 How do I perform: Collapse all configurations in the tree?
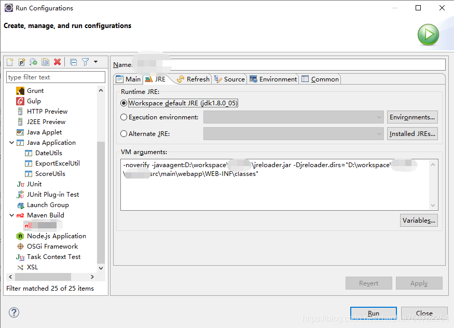(x=74, y=62)
